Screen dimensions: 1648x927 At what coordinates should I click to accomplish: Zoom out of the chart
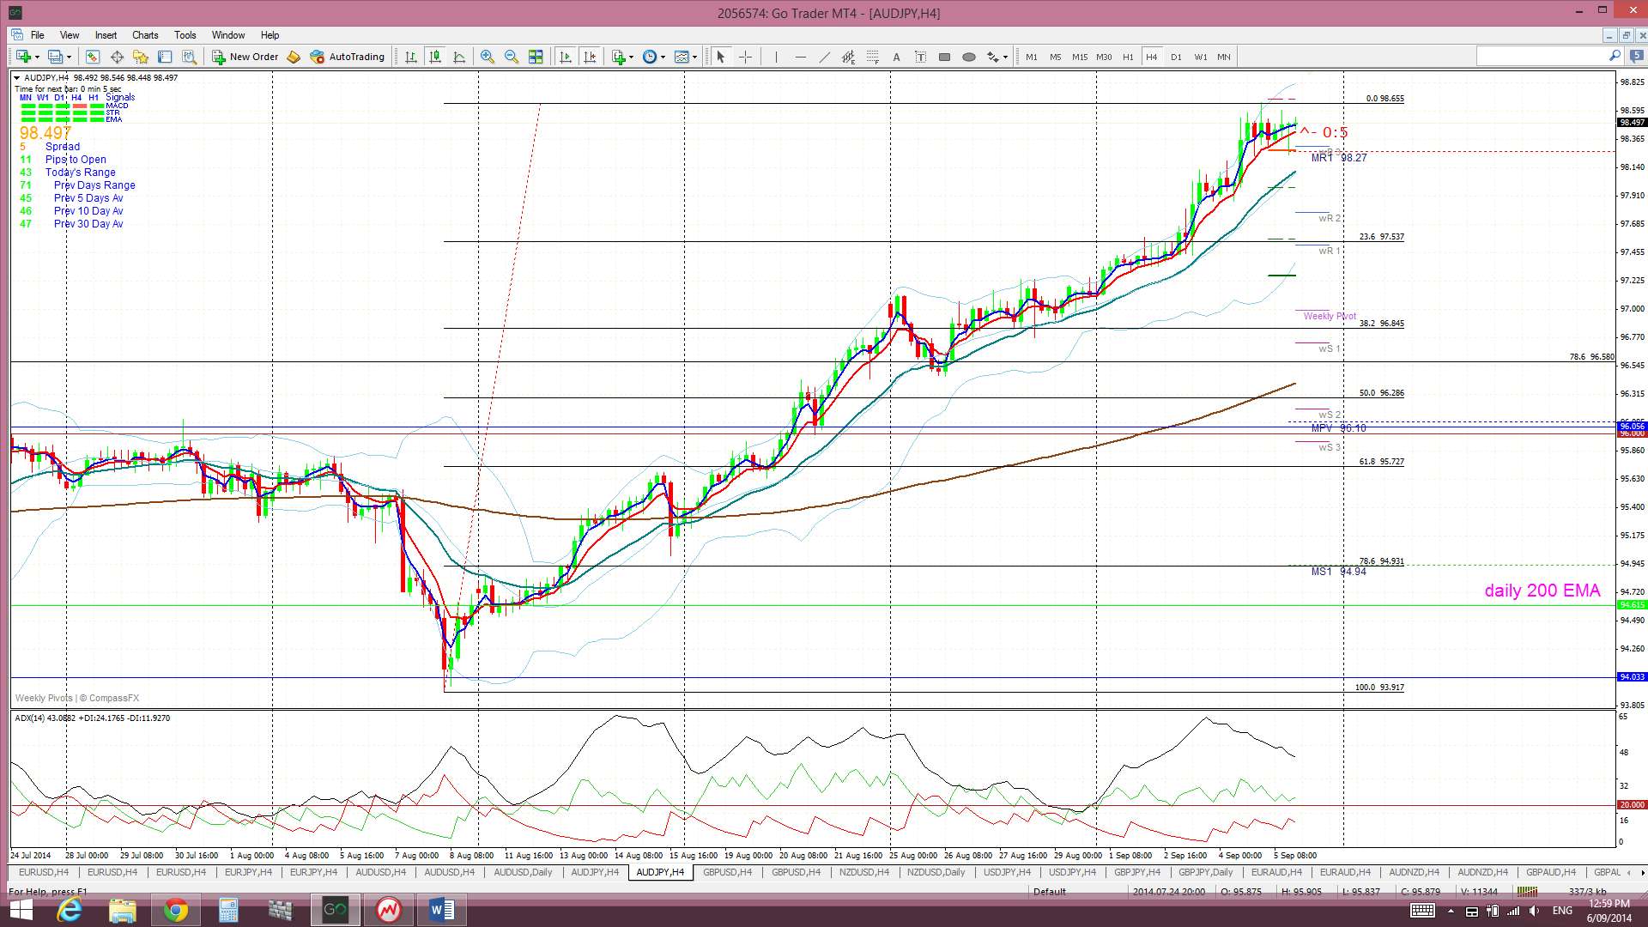[512, 57]
